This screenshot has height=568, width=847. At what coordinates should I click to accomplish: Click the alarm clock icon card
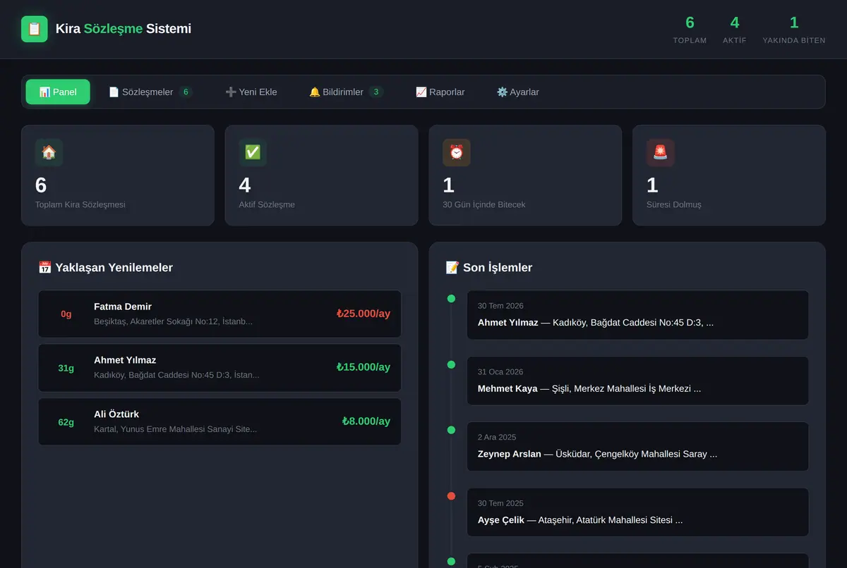coord(457,152)
